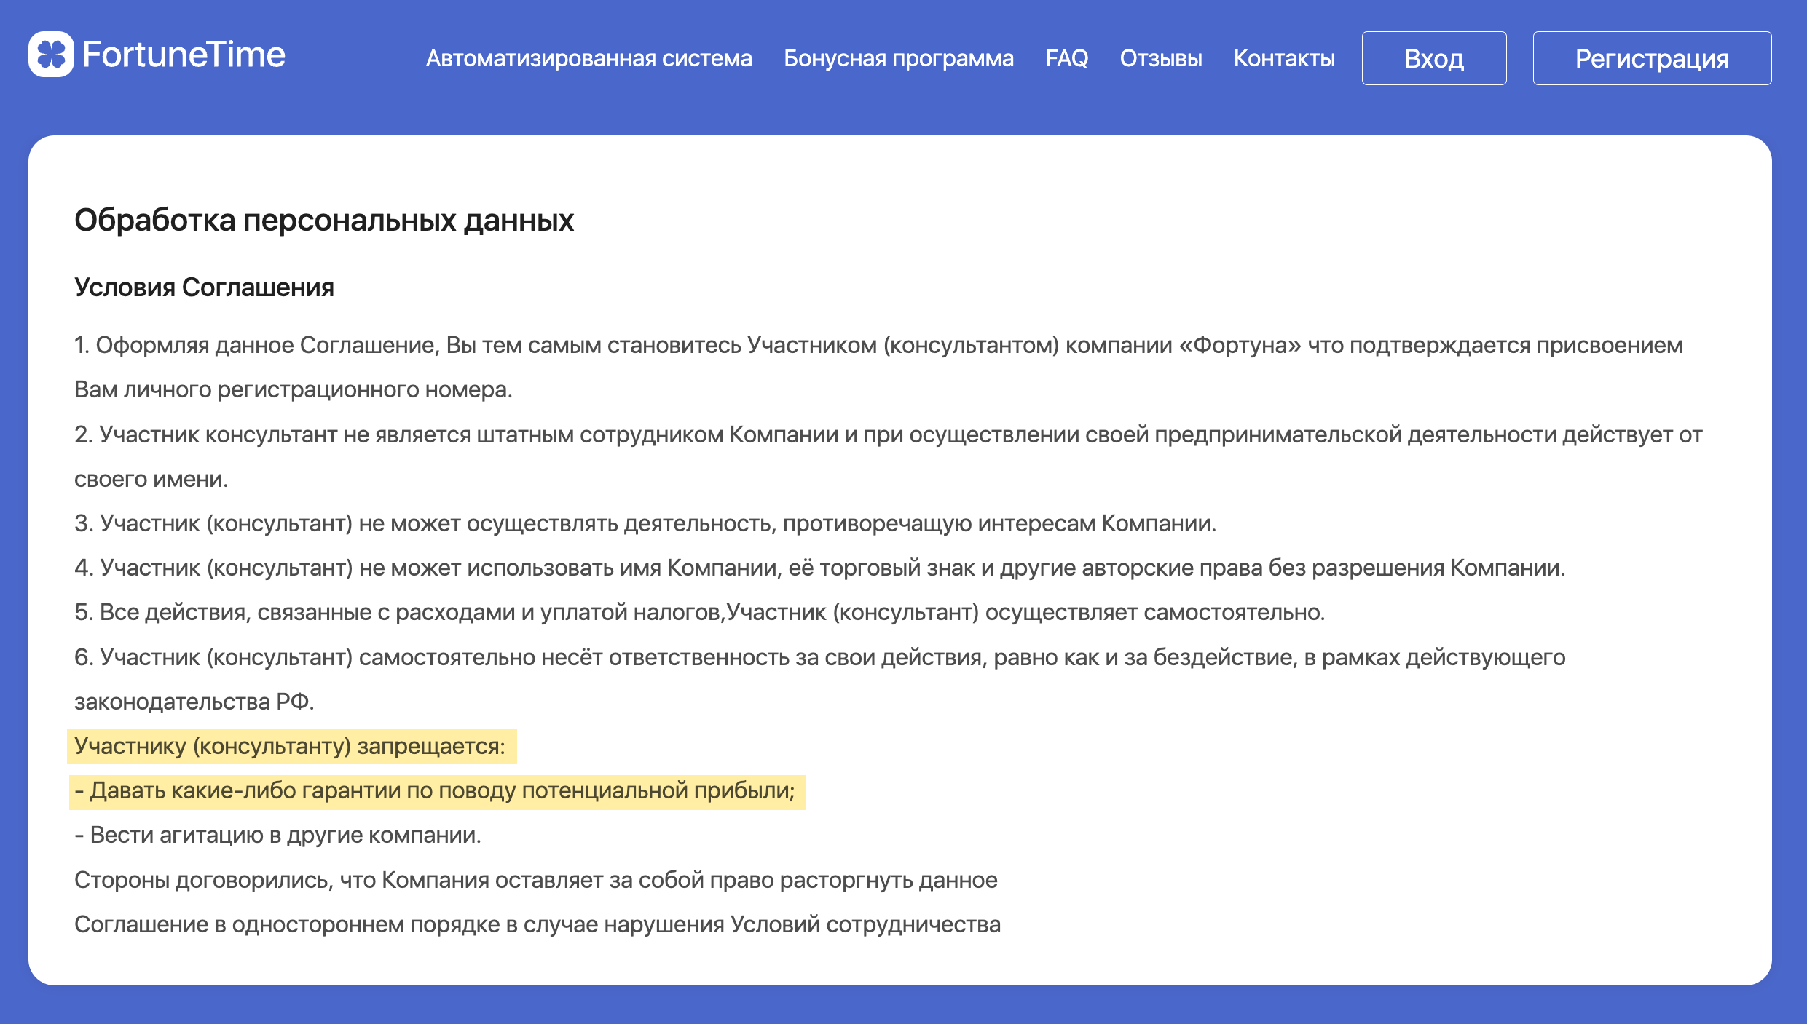Screen dimensions: 1807x1024
Task: Click line 'Вам личного регистрационного номера.'
Action: point(294,389)
